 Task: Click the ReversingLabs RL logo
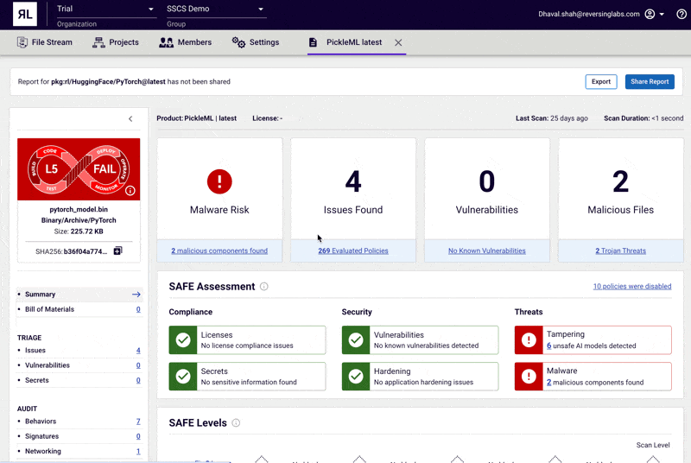coord(25,14)
